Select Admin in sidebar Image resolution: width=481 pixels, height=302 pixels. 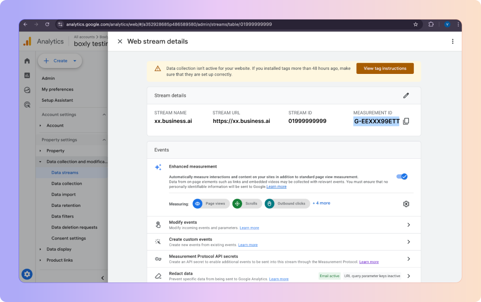click(x=48, y=78)
